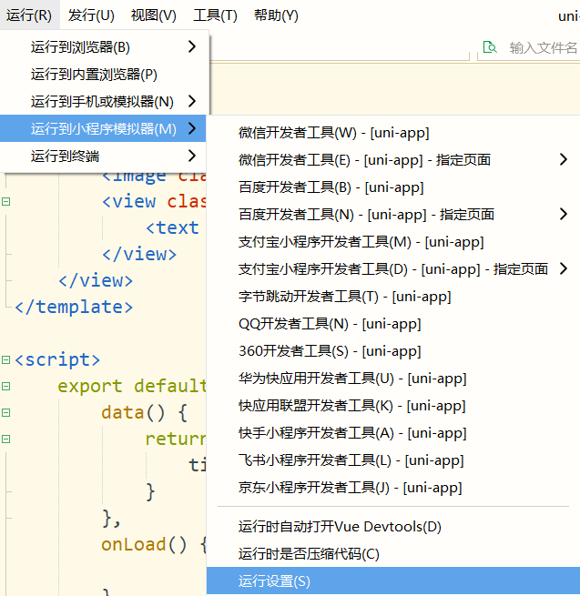Image resolution: width=580 pixels, height=596 pixels.
Task: Open the 发行(U) menu
Action: pos(91,15)
